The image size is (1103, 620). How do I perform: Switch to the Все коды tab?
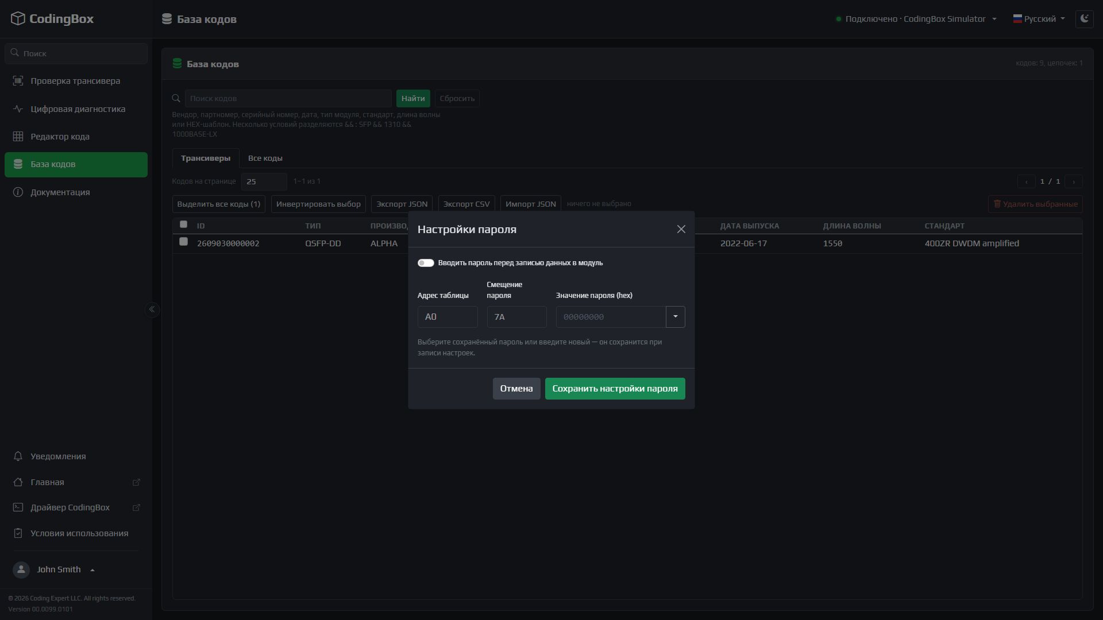point(265,158)
